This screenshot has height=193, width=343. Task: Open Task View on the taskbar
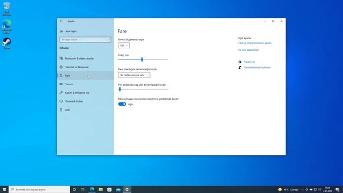point(83,189)
